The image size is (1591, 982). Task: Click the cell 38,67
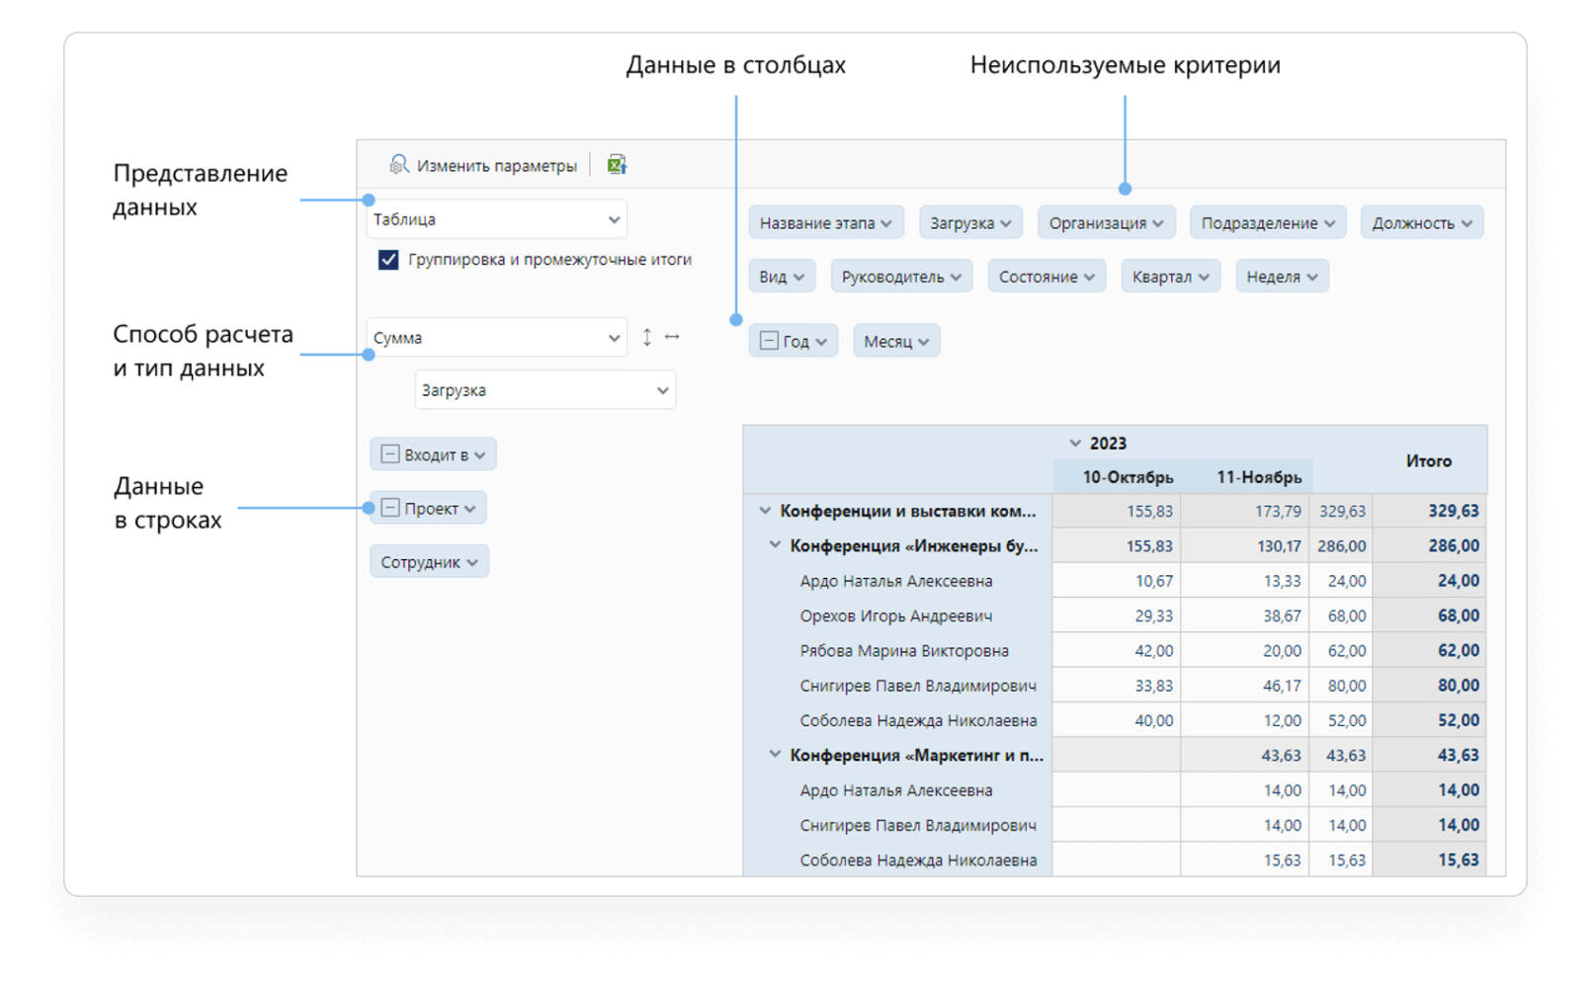pos(1245,615)
